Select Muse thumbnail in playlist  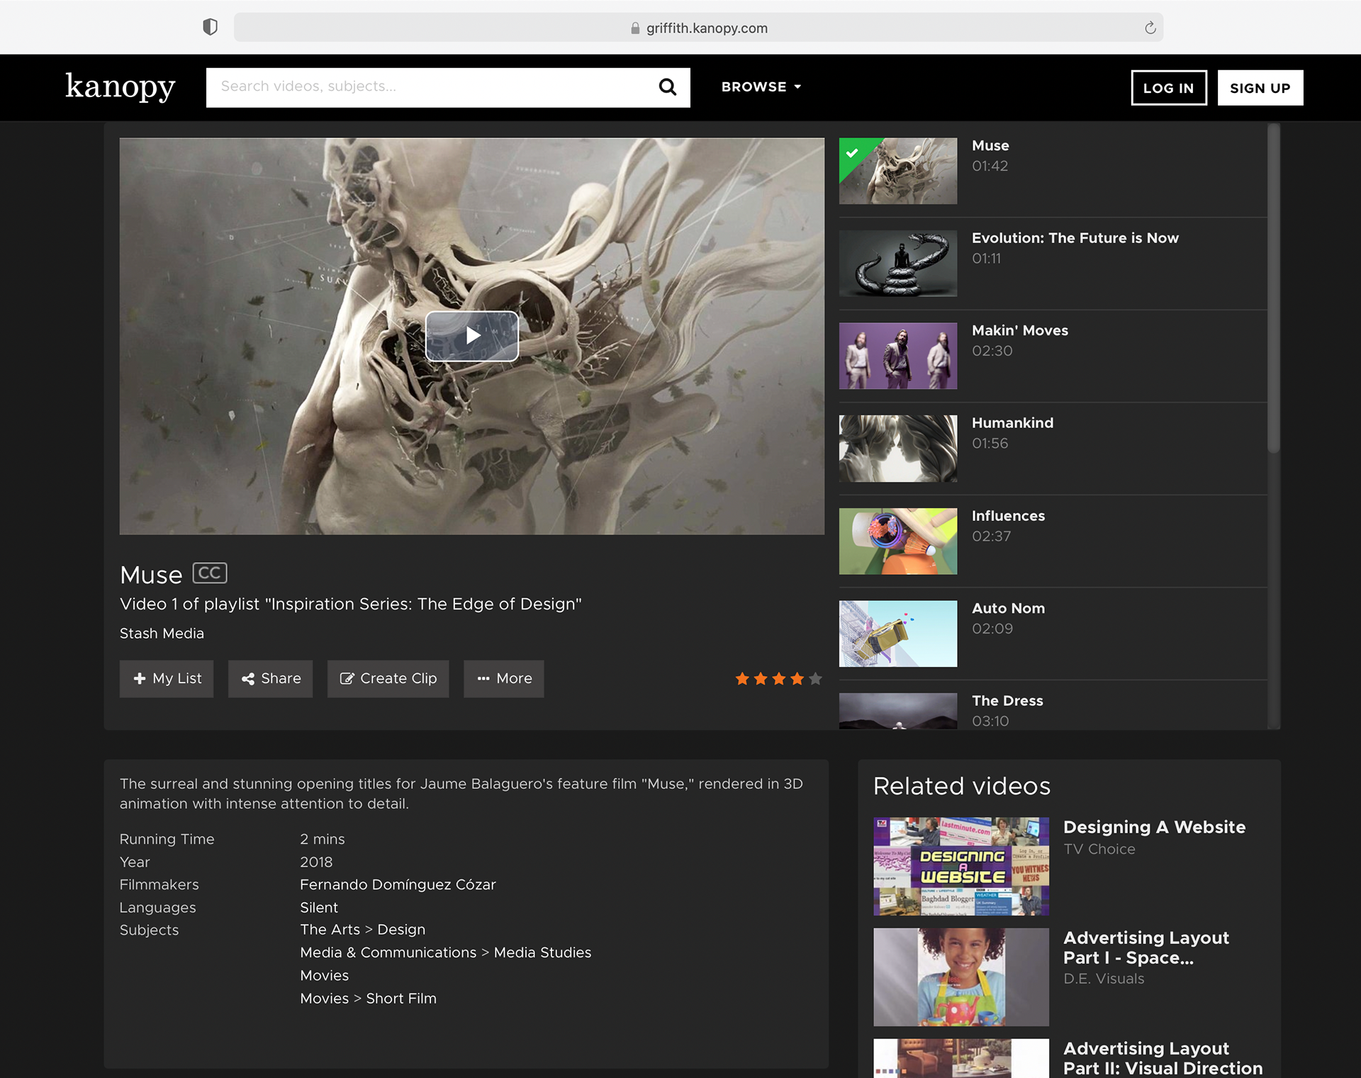pos(898,171)
